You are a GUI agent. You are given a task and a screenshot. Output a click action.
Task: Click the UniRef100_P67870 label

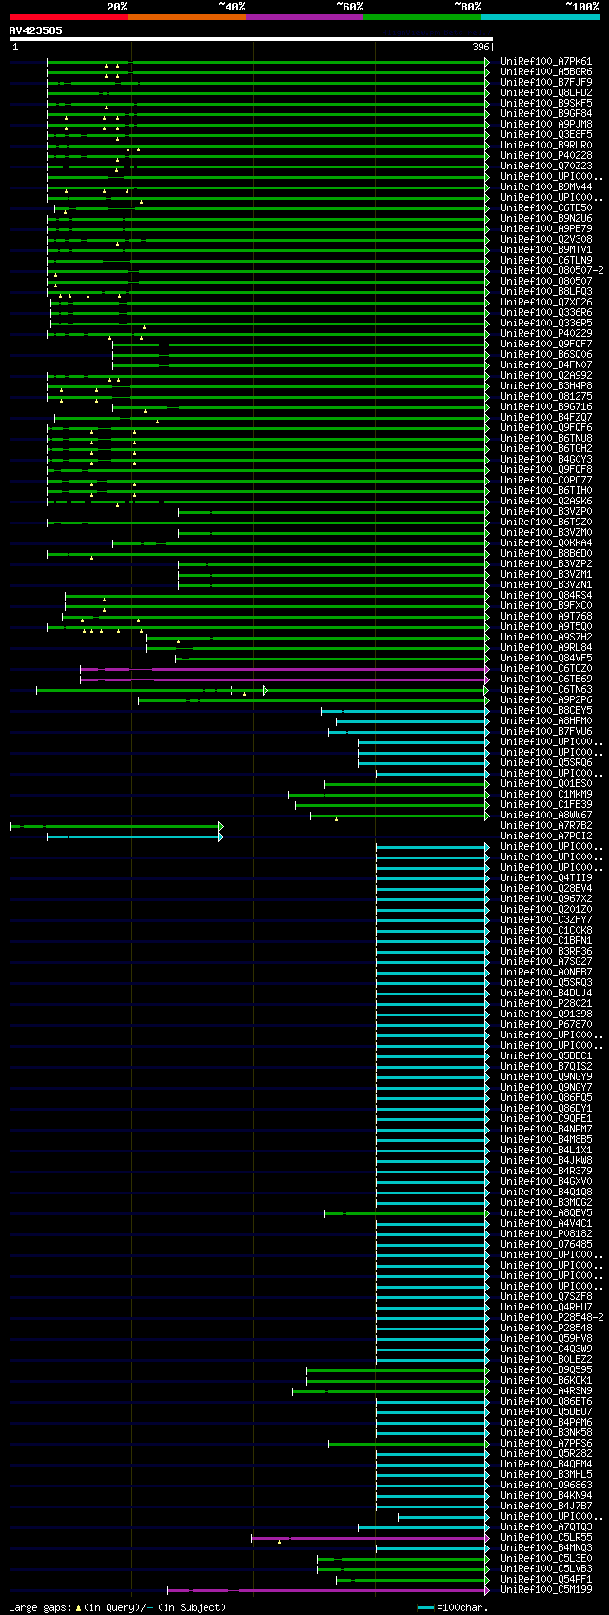[x=546, y=1025]
